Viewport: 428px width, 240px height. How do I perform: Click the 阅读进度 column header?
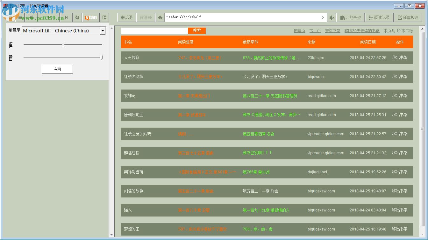[x=186, y=42]
